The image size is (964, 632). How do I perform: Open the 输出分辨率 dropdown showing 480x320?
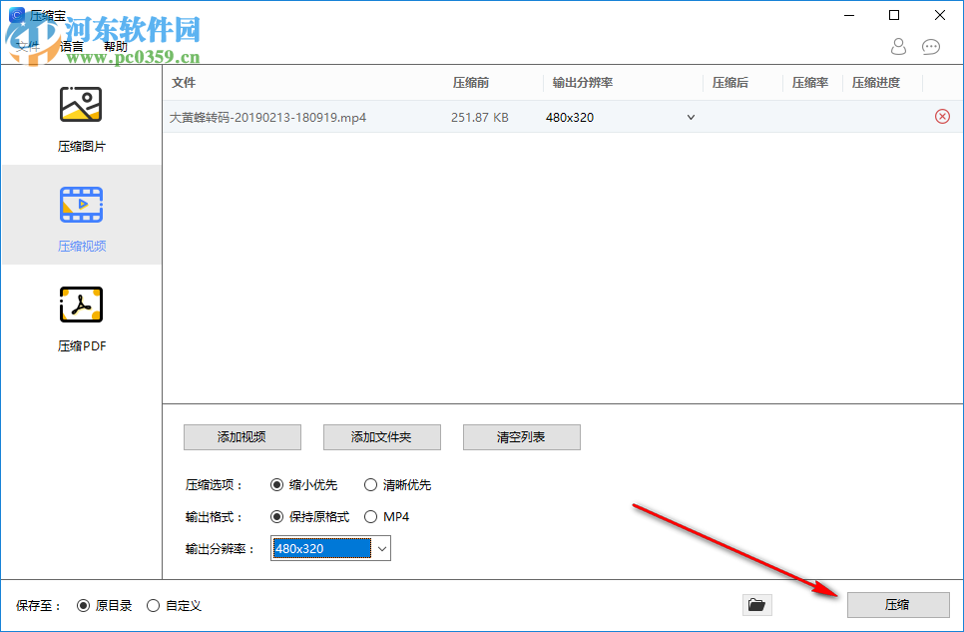coord(380,548)
